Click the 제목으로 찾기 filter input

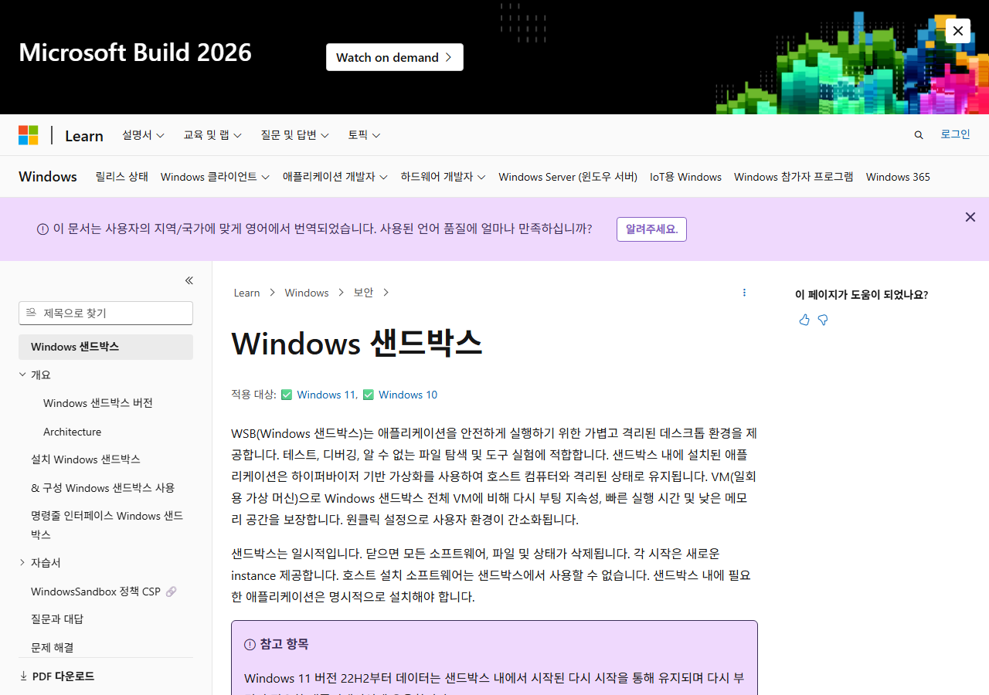pos(106,313)
